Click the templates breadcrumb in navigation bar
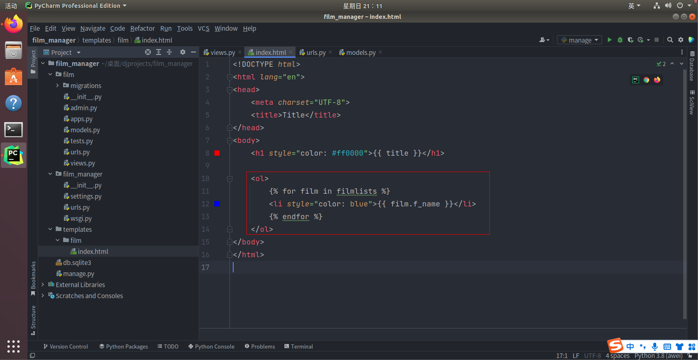Viewport: 698px width, 360px height. [x=96, y=40]
